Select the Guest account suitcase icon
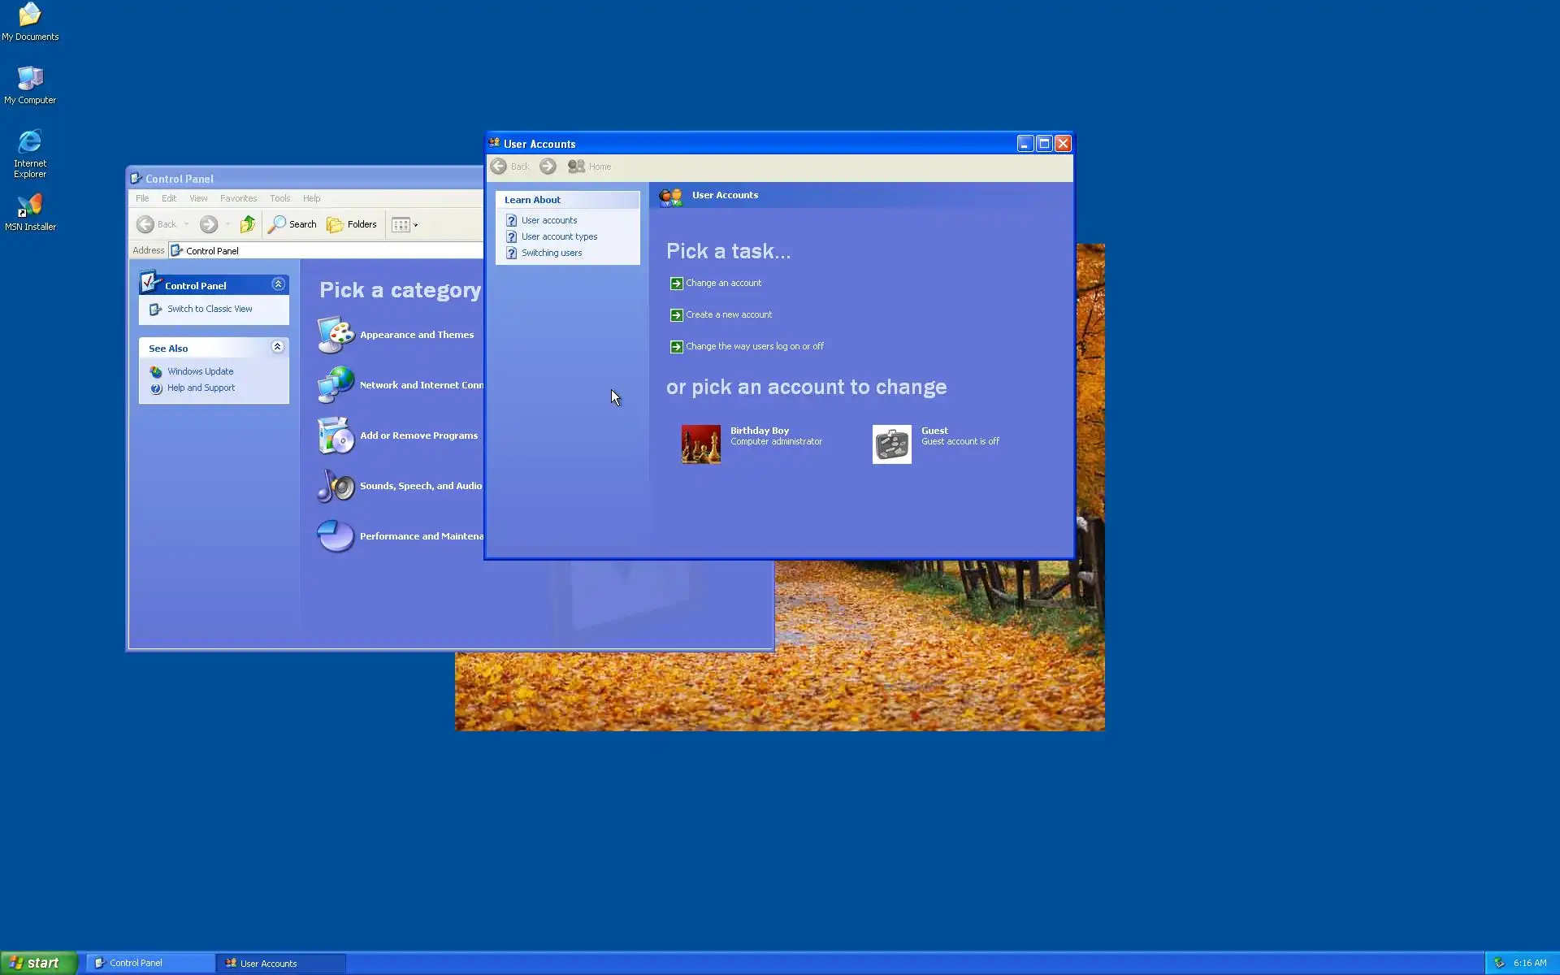1560x975 pixels. coord(891,444)
